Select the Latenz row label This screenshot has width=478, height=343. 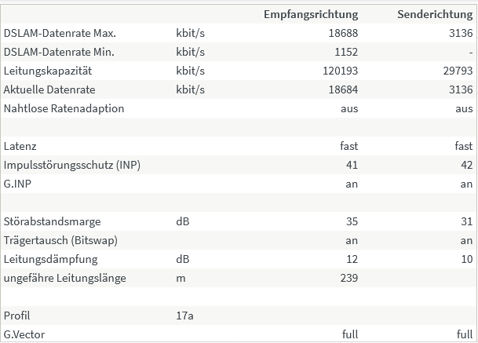pyautogui.click(x=20, y=146)
